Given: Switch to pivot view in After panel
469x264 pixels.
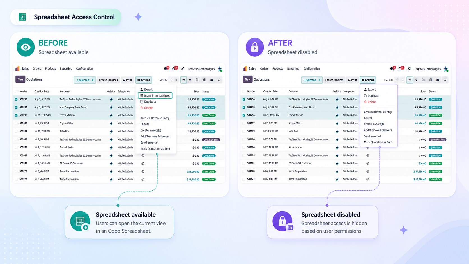Looking at the screenshot, I should [x=430, y=80].
